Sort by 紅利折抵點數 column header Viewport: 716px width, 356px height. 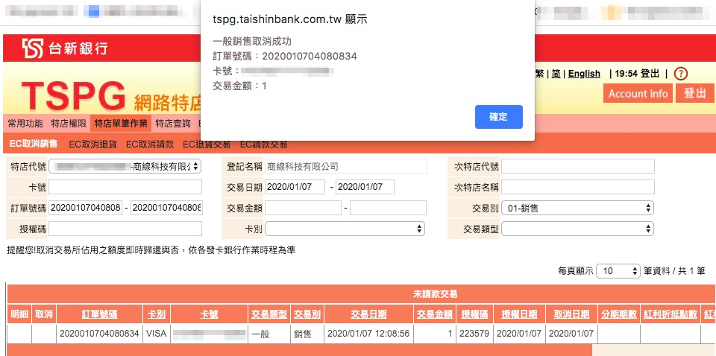(x=671, y=314)
